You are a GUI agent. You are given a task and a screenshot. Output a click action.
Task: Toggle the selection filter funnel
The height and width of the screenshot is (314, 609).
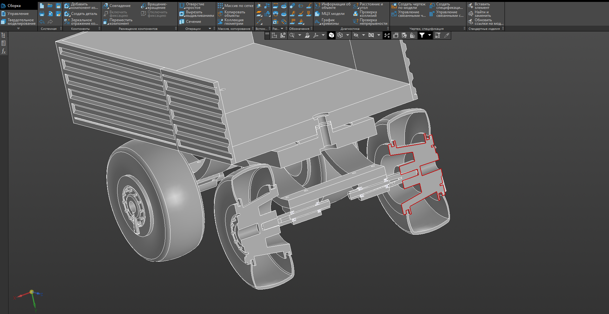point(422,35)
